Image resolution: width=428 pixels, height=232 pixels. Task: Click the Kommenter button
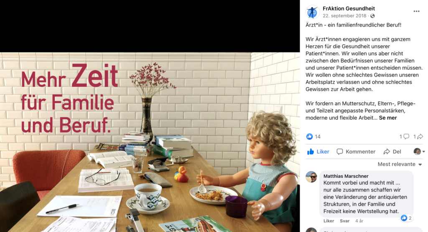(356, 152)
